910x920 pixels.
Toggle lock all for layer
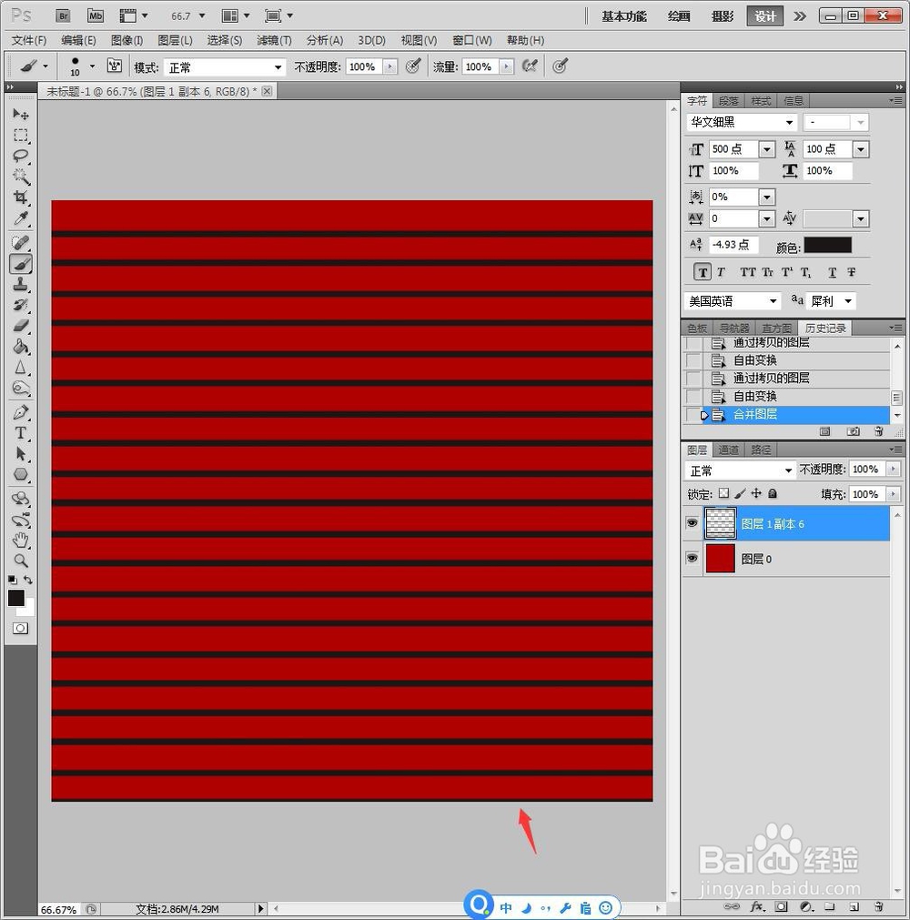773,493
